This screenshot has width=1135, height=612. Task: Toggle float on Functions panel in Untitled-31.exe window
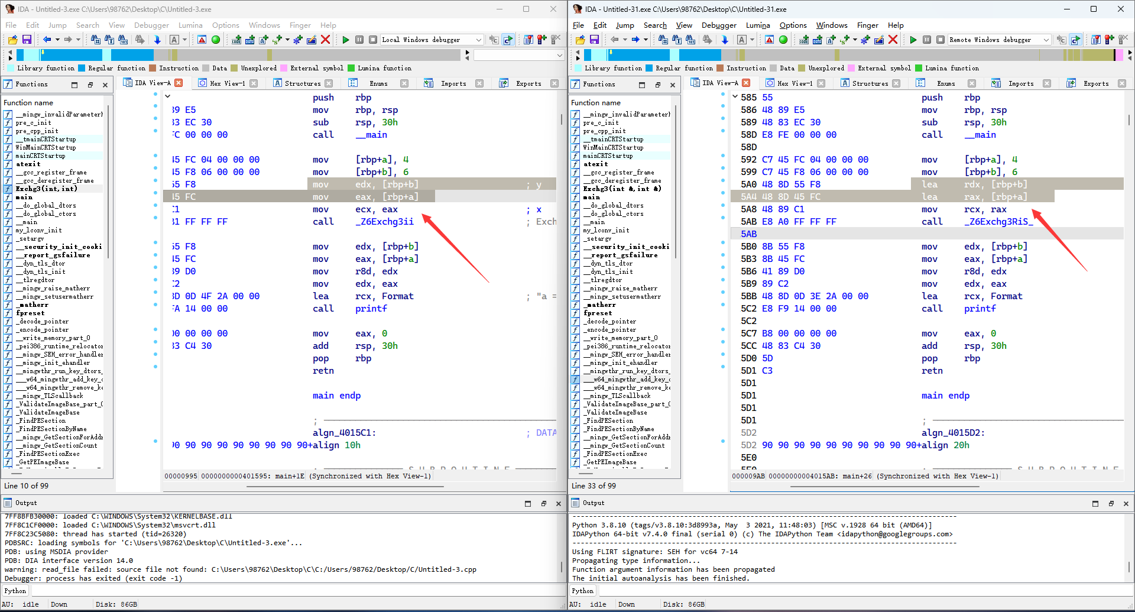tap(657, 85)
